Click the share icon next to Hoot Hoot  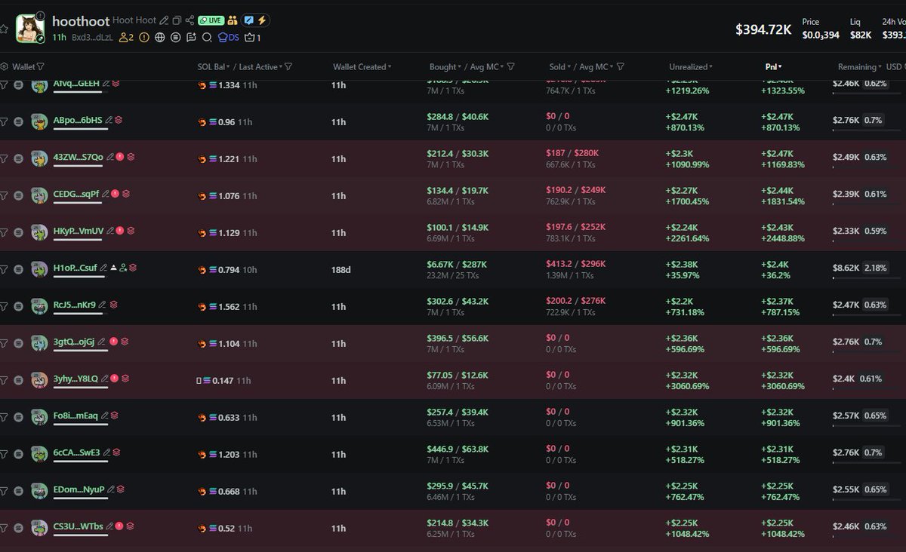pyautogui.click(x=190, y=20)
